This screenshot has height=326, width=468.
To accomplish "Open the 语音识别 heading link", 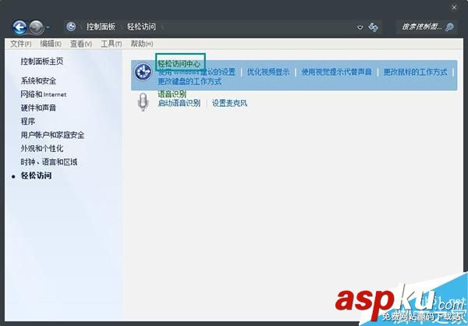I will tap(172, 94).
